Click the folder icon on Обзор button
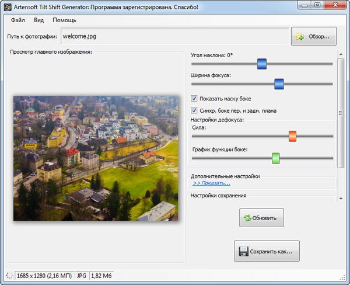Viewport: 350px width, 285px height. coord(300,37)
